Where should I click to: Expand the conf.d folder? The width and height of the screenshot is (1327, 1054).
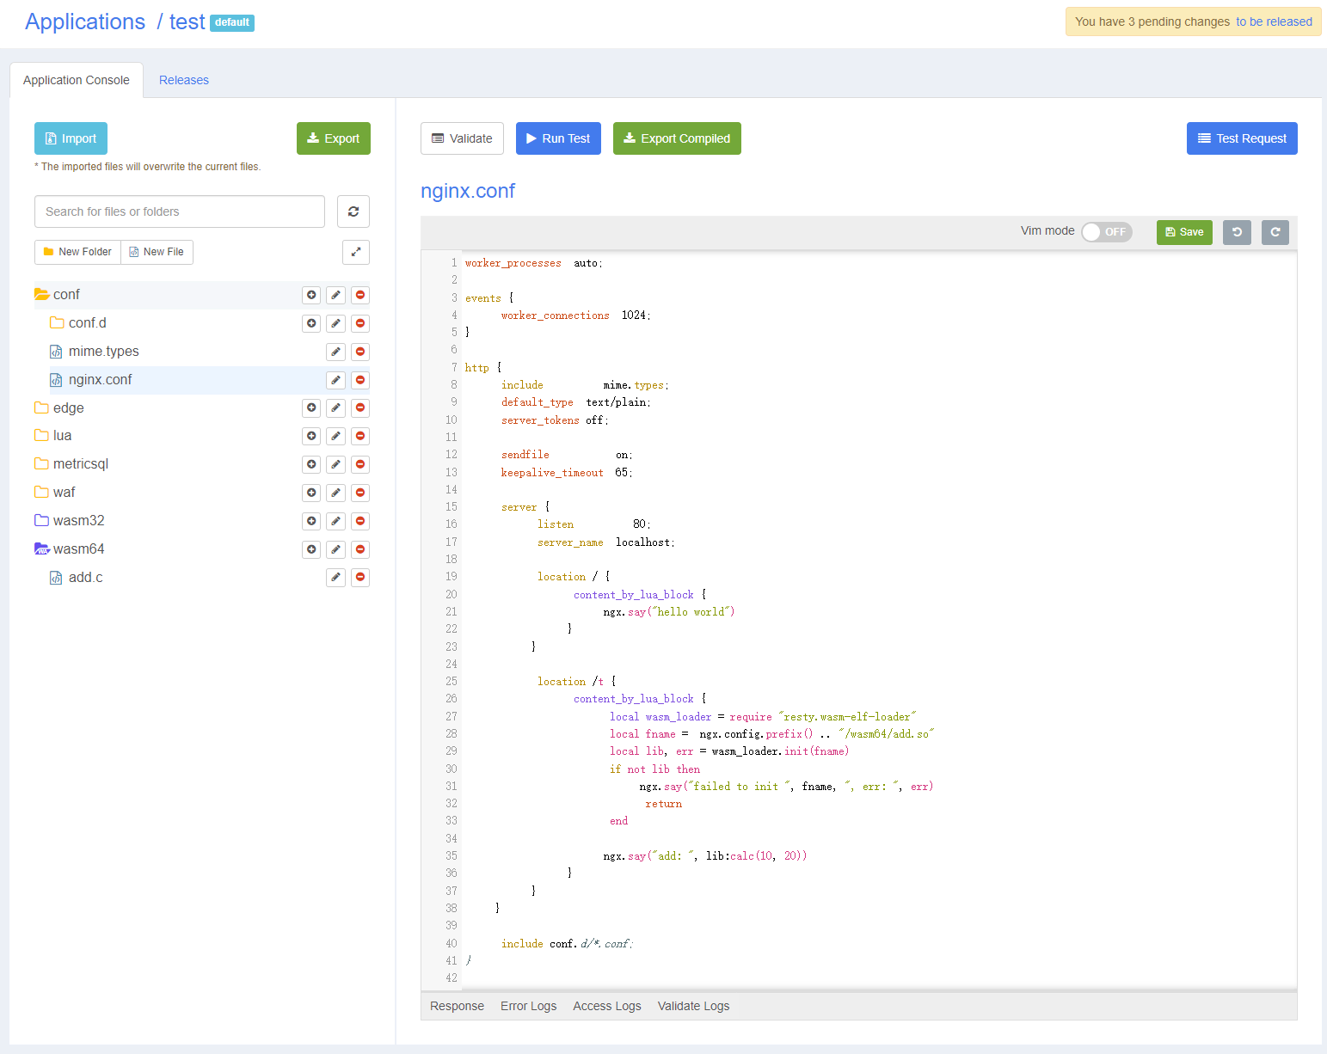pyautogui.click(x=57, y=323)
